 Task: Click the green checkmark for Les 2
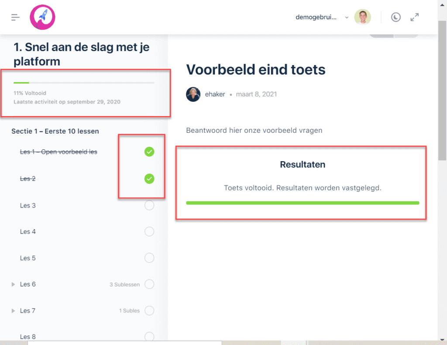(149, 179)
